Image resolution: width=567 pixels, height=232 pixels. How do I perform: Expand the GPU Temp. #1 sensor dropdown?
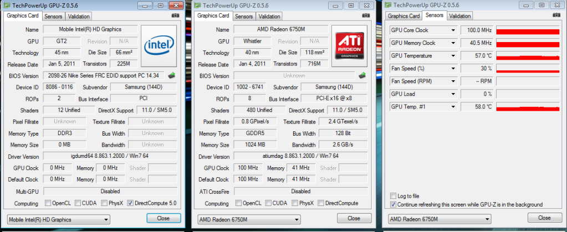453,107
